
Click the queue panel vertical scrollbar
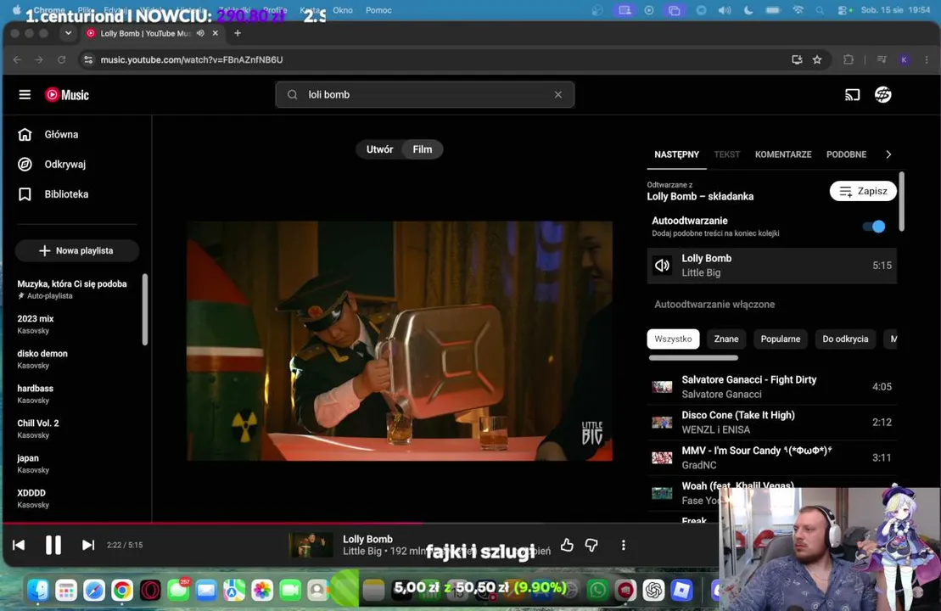click(x=901, y=202)
